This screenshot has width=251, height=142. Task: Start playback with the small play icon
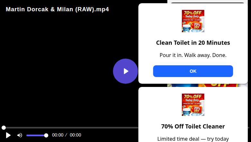click(x=8, y=135)
